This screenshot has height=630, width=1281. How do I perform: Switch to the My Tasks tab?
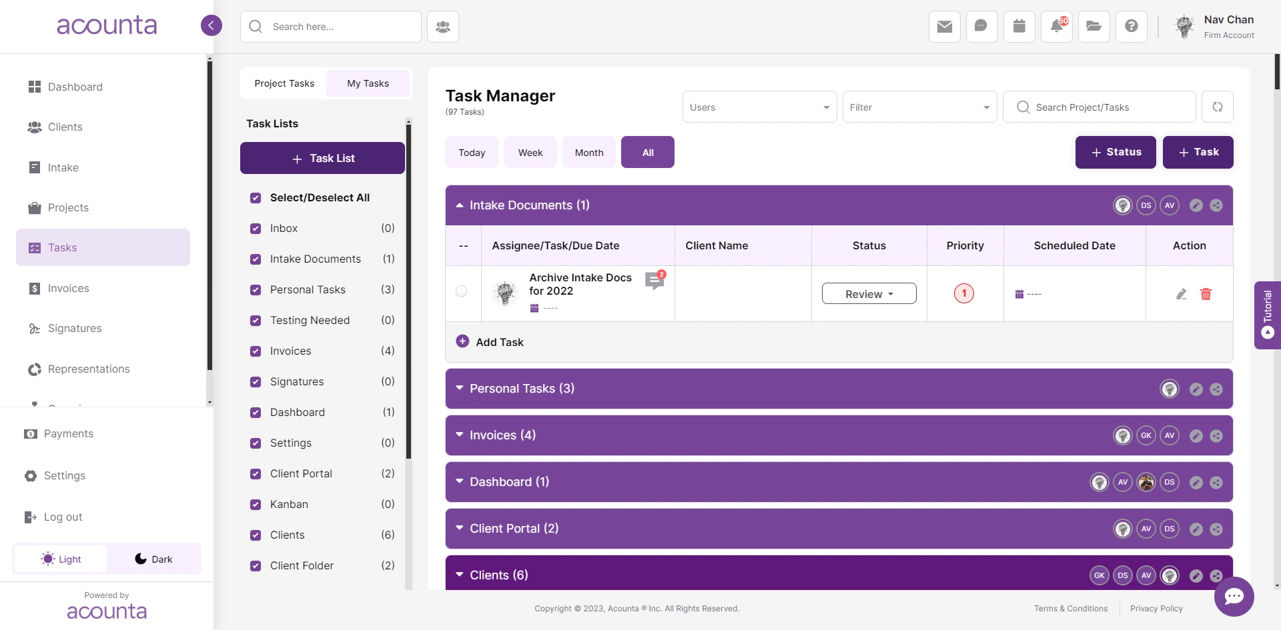tap(368, 83)
